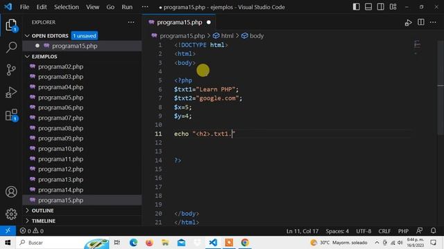
Task: Open the Extensions view
Action: (11, 115)
